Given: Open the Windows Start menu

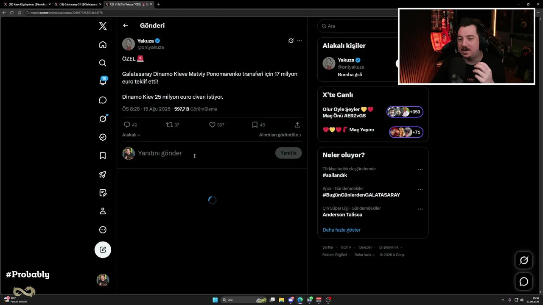Looking at the screenshot, I should click(x=215, y=300).
